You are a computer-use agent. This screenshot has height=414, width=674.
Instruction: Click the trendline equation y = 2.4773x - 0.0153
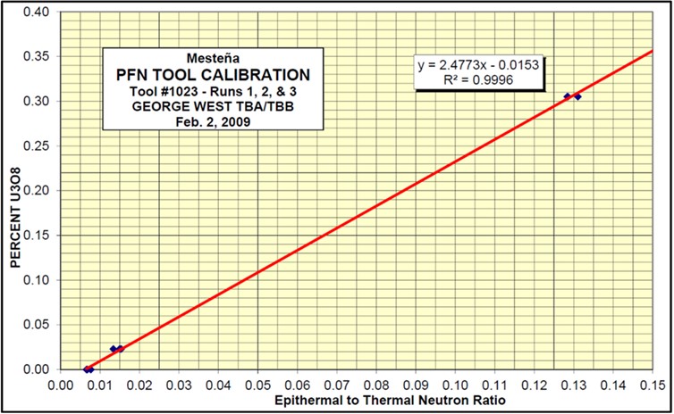pos(478,65)
